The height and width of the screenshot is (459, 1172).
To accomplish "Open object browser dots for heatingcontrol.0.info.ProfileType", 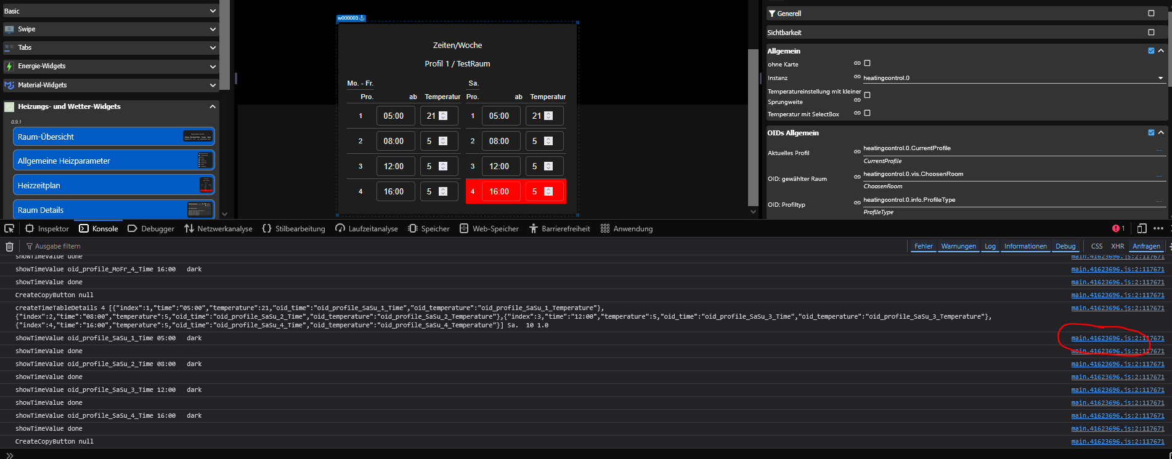I will [1158, 202].
